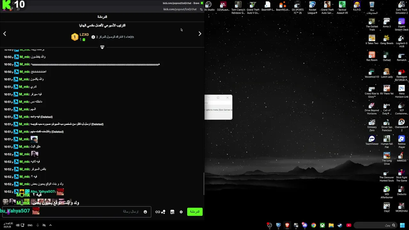Open Tactical Assault VR desktop shortcut
This screenshot has height=230, width=409.
(x=342, y=8)
